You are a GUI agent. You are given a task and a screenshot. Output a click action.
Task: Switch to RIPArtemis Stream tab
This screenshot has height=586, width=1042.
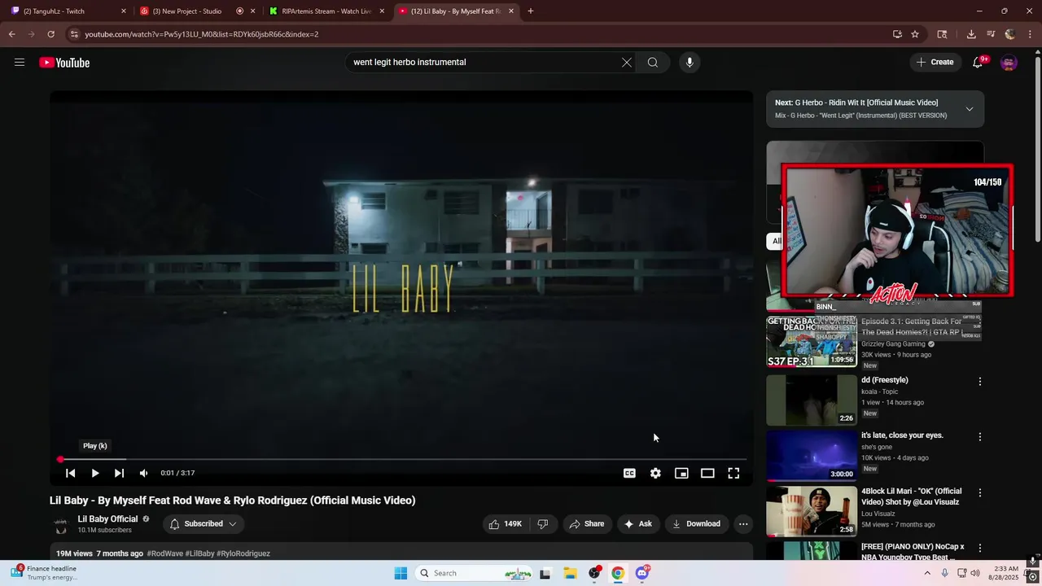[327, 11]
